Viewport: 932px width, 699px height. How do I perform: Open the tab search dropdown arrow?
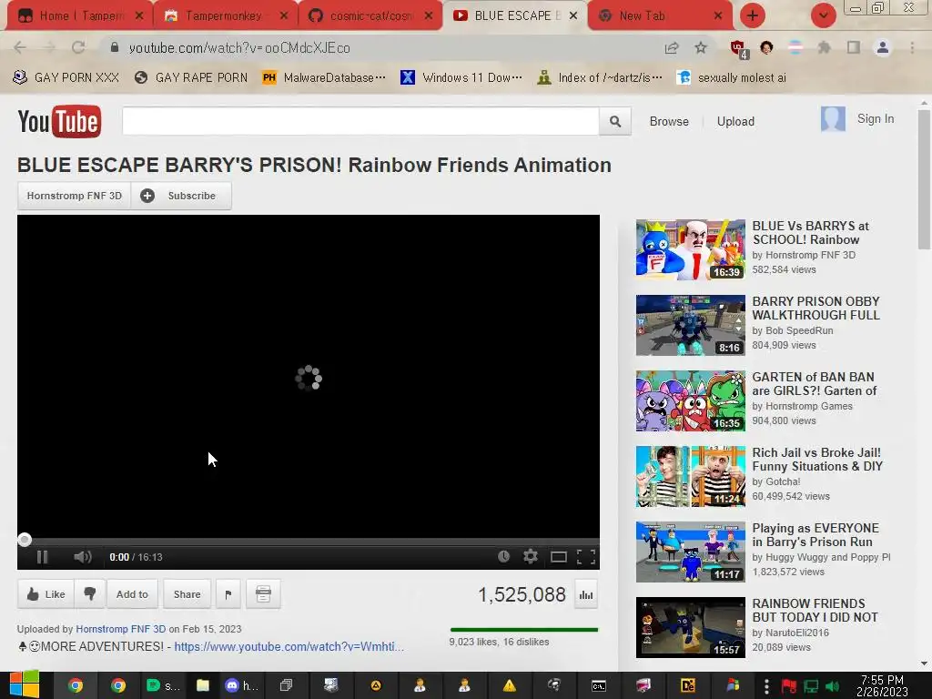click(x=824, y=15)
